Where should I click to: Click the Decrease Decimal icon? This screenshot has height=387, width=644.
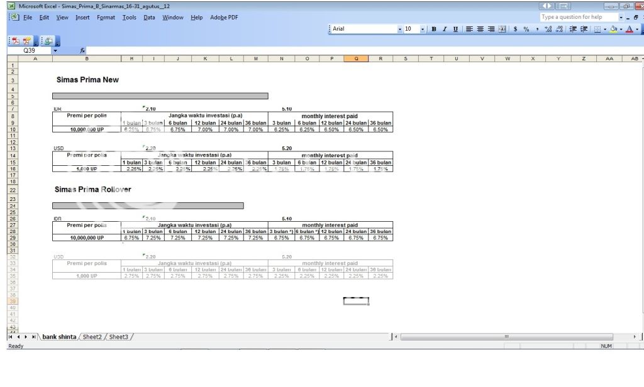pyautogui.click(x=559, y=29)
